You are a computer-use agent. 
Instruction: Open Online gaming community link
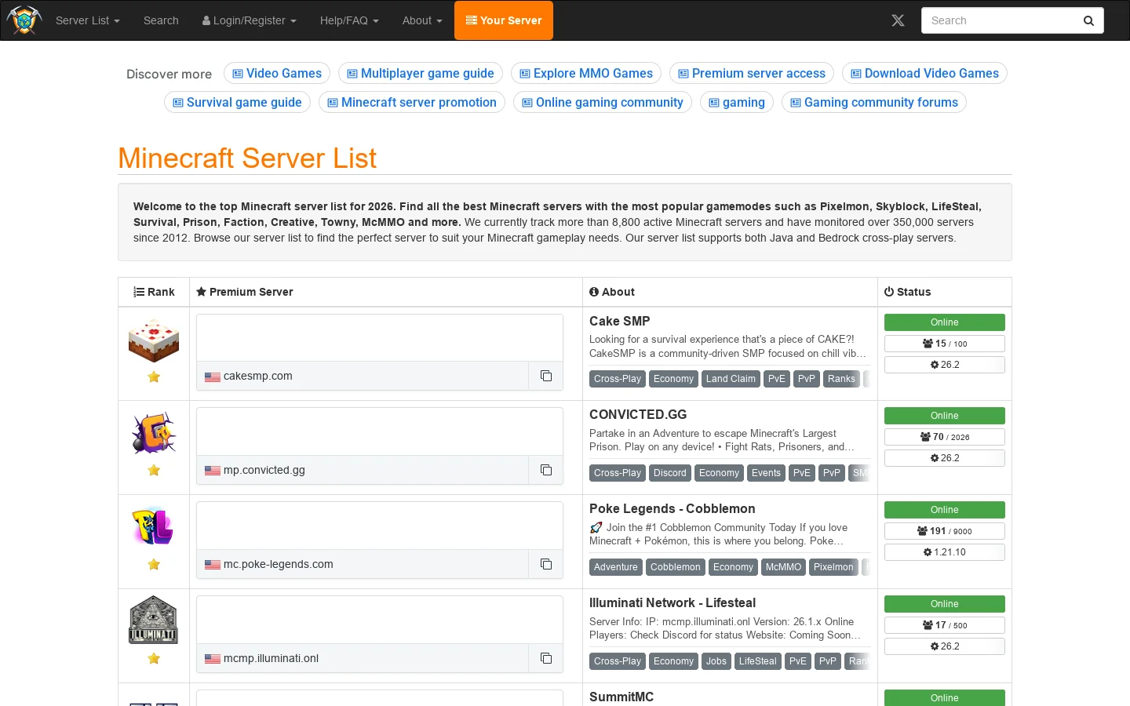603,102
